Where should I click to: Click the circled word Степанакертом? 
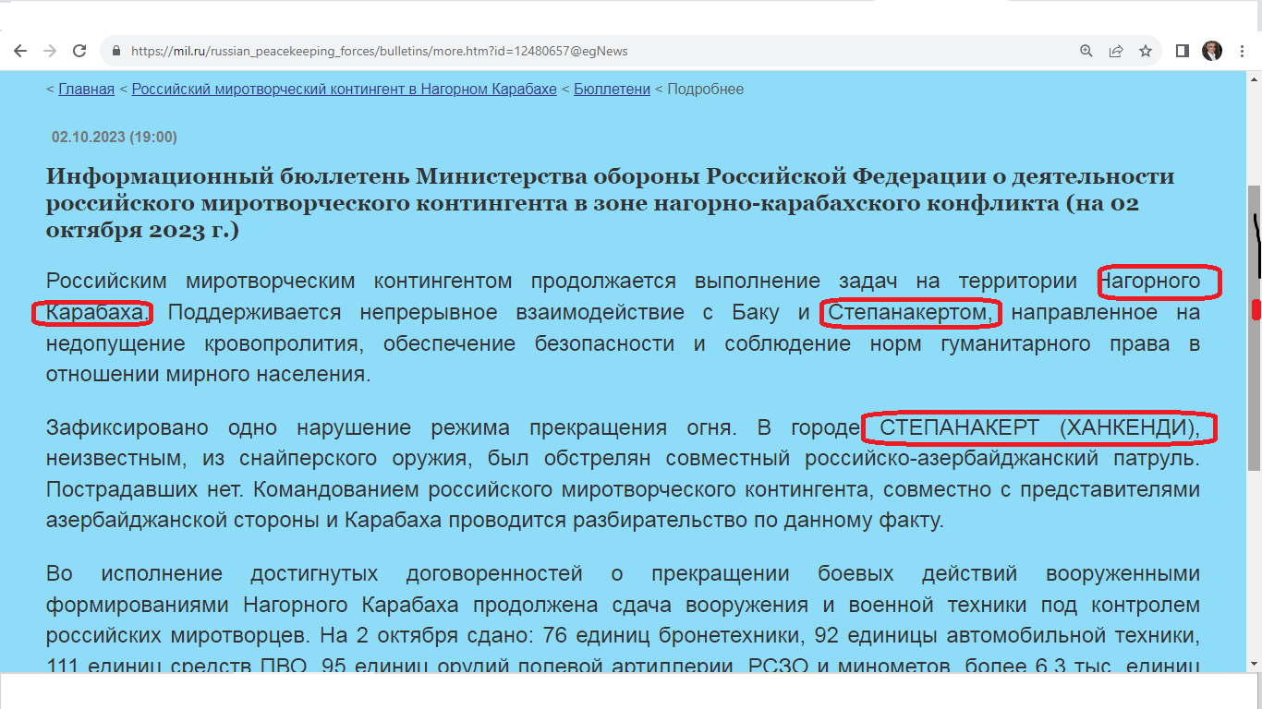(910, 314)
